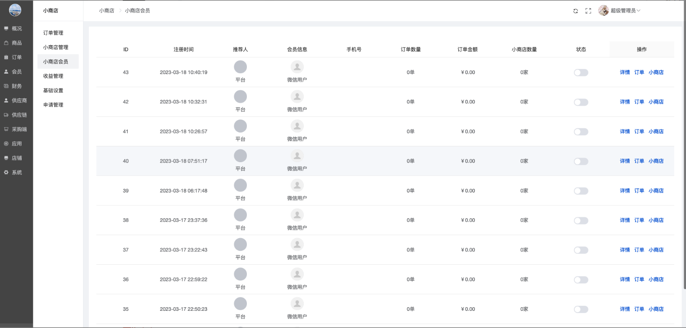686x328 pixels.
Task: Click the 小商店 breadcrumb link
Action: (107, 11)
